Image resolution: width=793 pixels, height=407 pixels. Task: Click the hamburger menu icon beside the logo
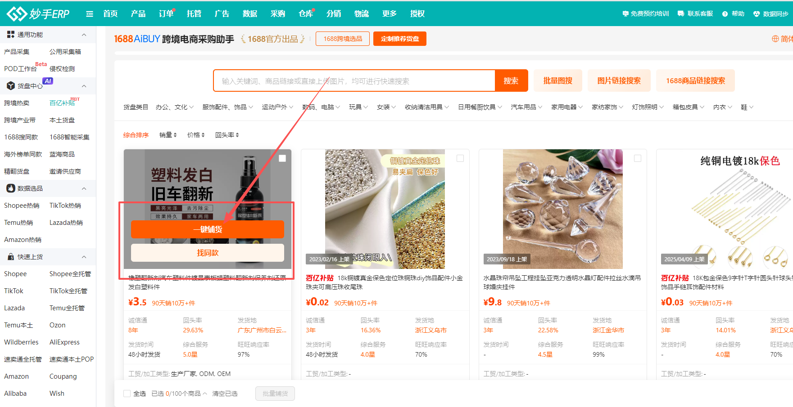pyautogui.click(x=89, y=13)
